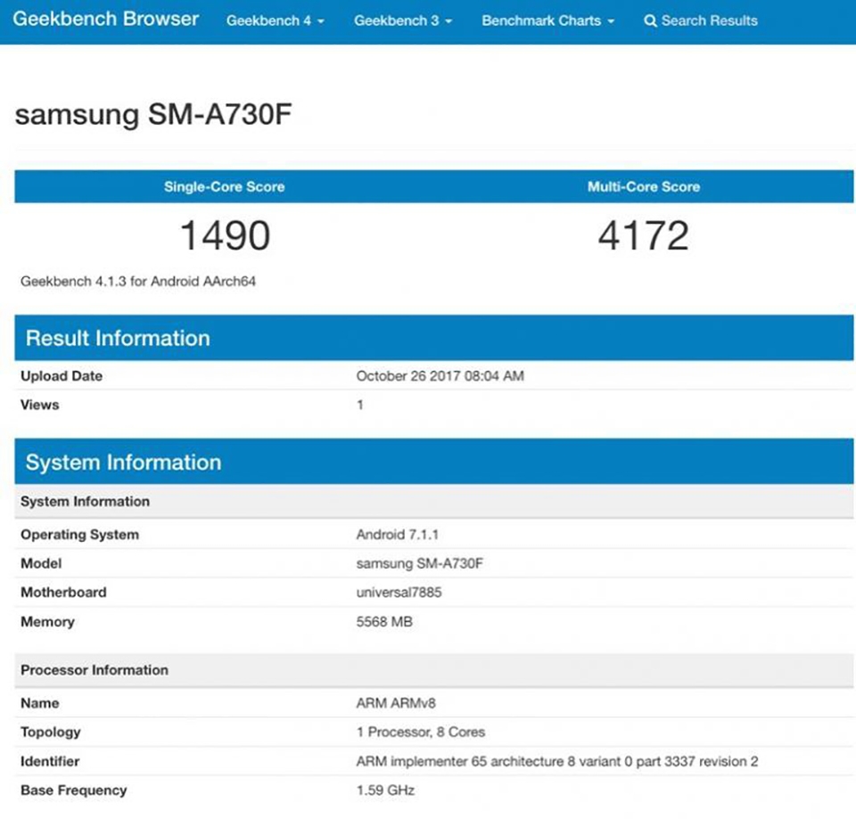Click the Identifier label
The image size is (856, 819).
pyautogui.click(x=50, y=761)
